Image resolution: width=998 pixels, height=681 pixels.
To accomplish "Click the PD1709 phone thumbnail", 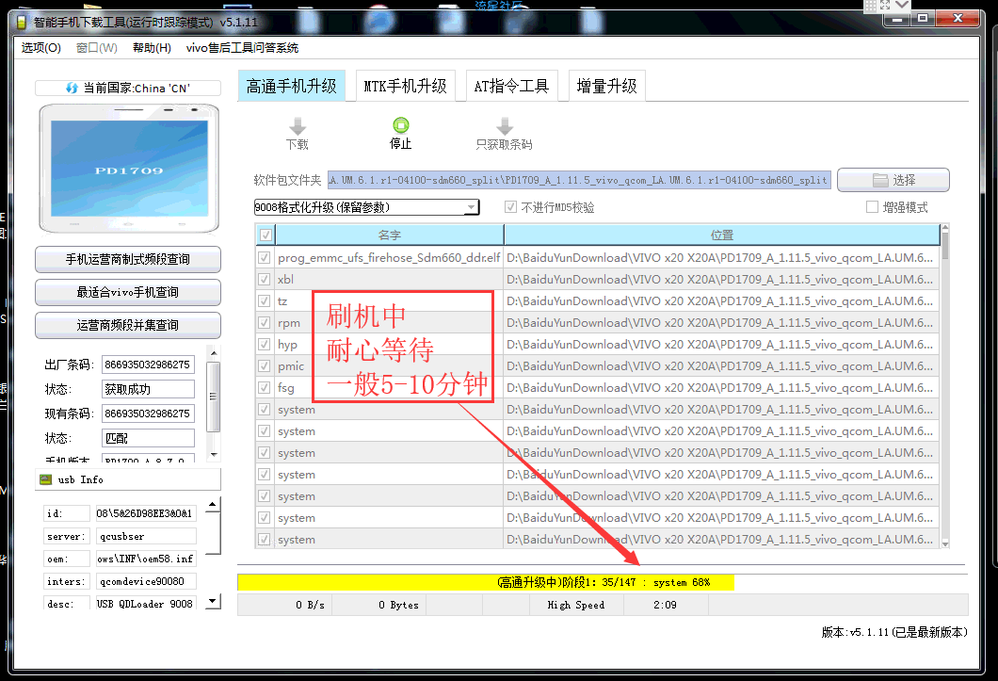I will pos(129,169).
